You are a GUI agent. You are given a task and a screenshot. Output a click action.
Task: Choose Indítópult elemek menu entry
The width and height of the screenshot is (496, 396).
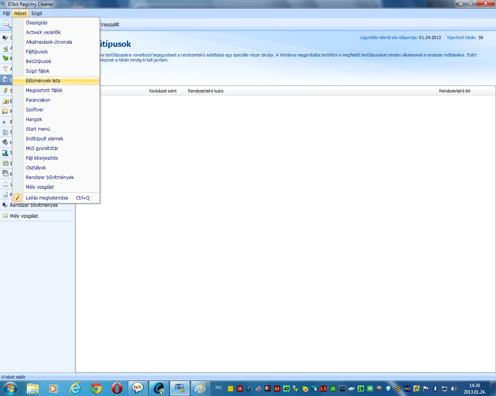[56, 139]
